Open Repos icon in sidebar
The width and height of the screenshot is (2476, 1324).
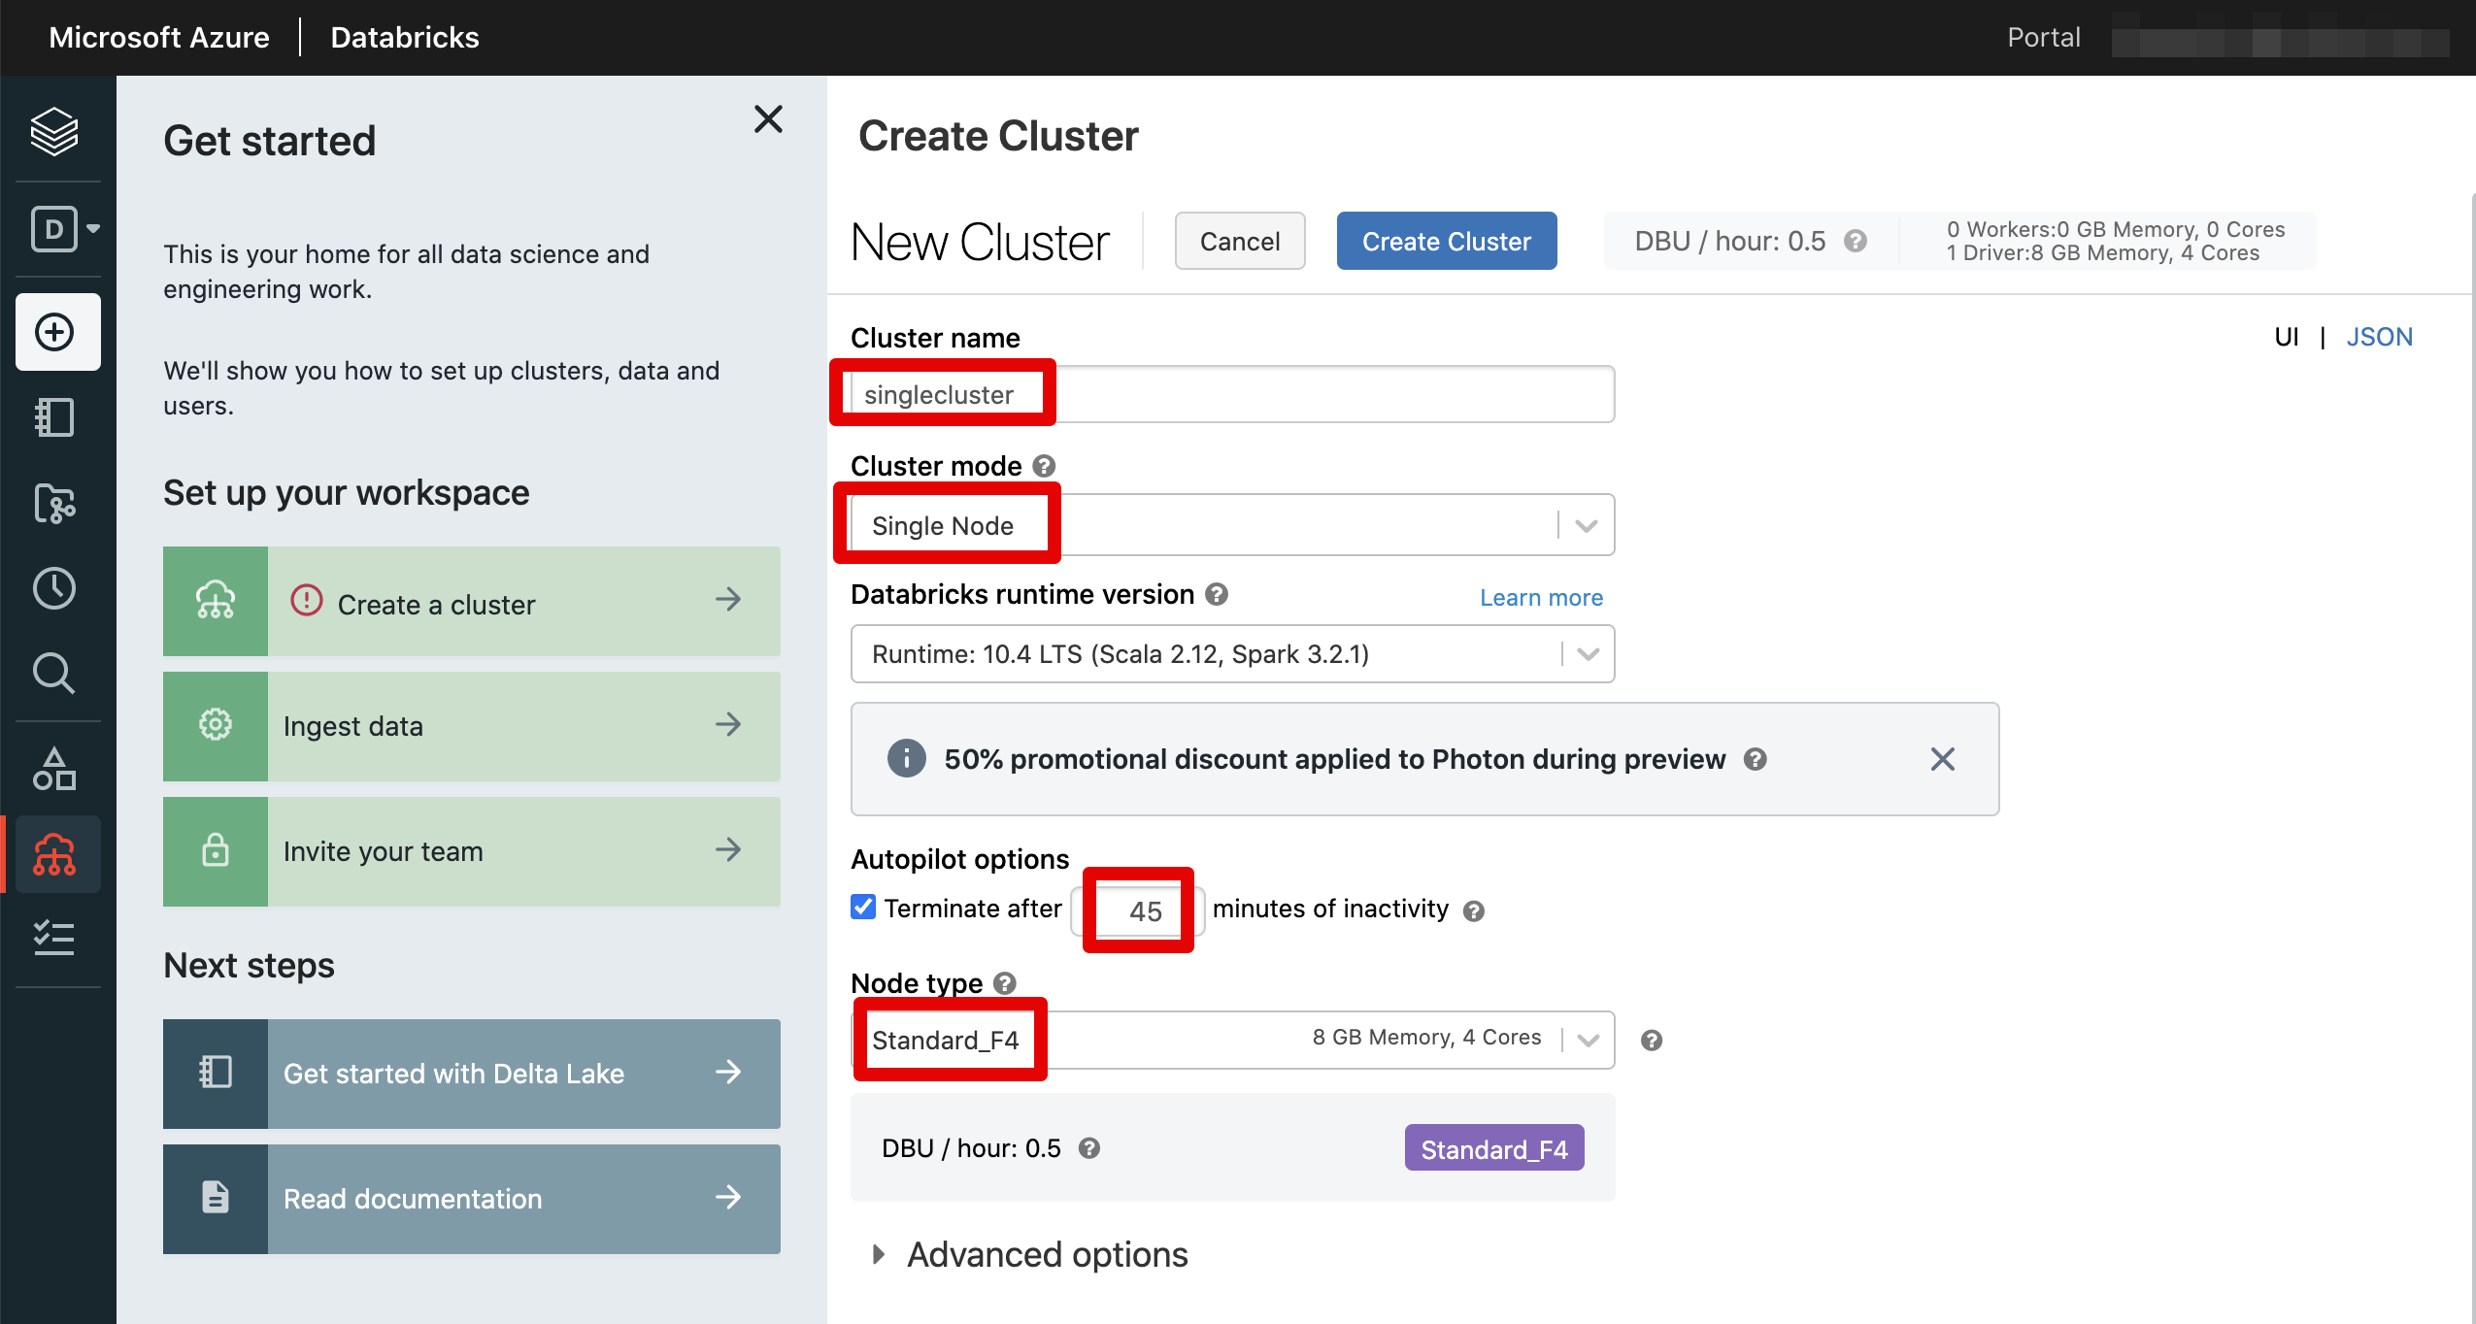54,503
